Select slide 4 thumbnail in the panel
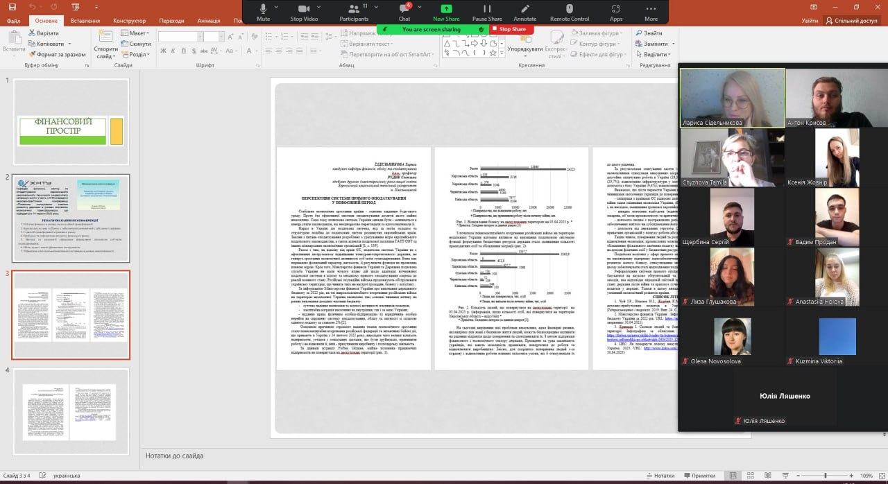Screen dimensions: 888x484 coord(71,412)
